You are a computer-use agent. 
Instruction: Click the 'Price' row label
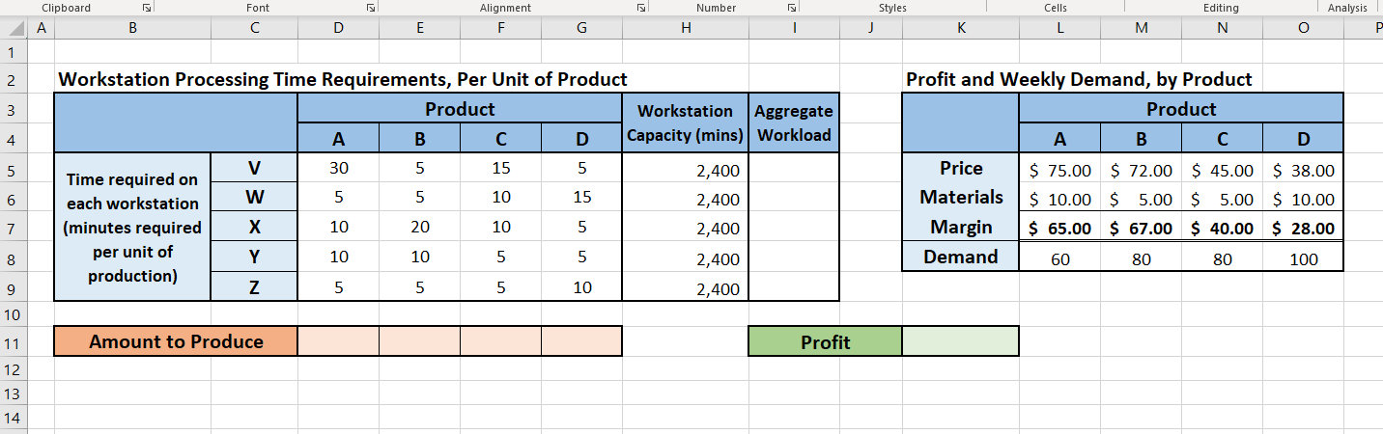coord(960,169)
